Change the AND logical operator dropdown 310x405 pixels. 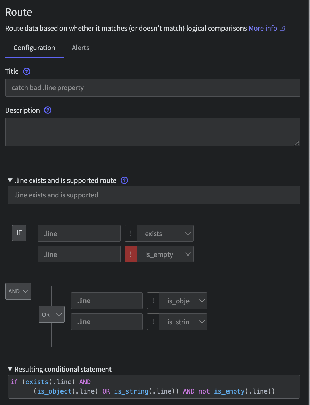coord(18,291)
